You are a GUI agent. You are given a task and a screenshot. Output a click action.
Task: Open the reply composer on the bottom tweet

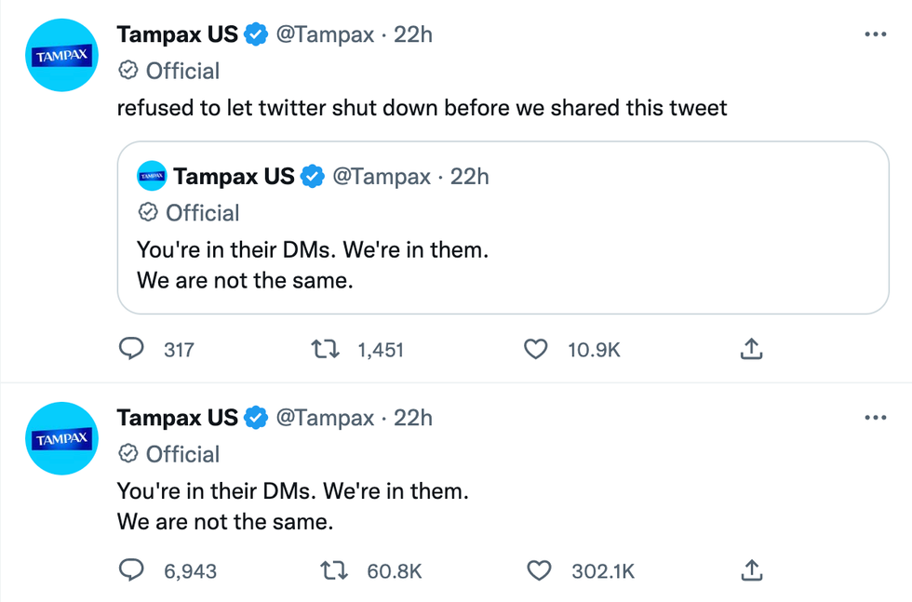point(133,570)
